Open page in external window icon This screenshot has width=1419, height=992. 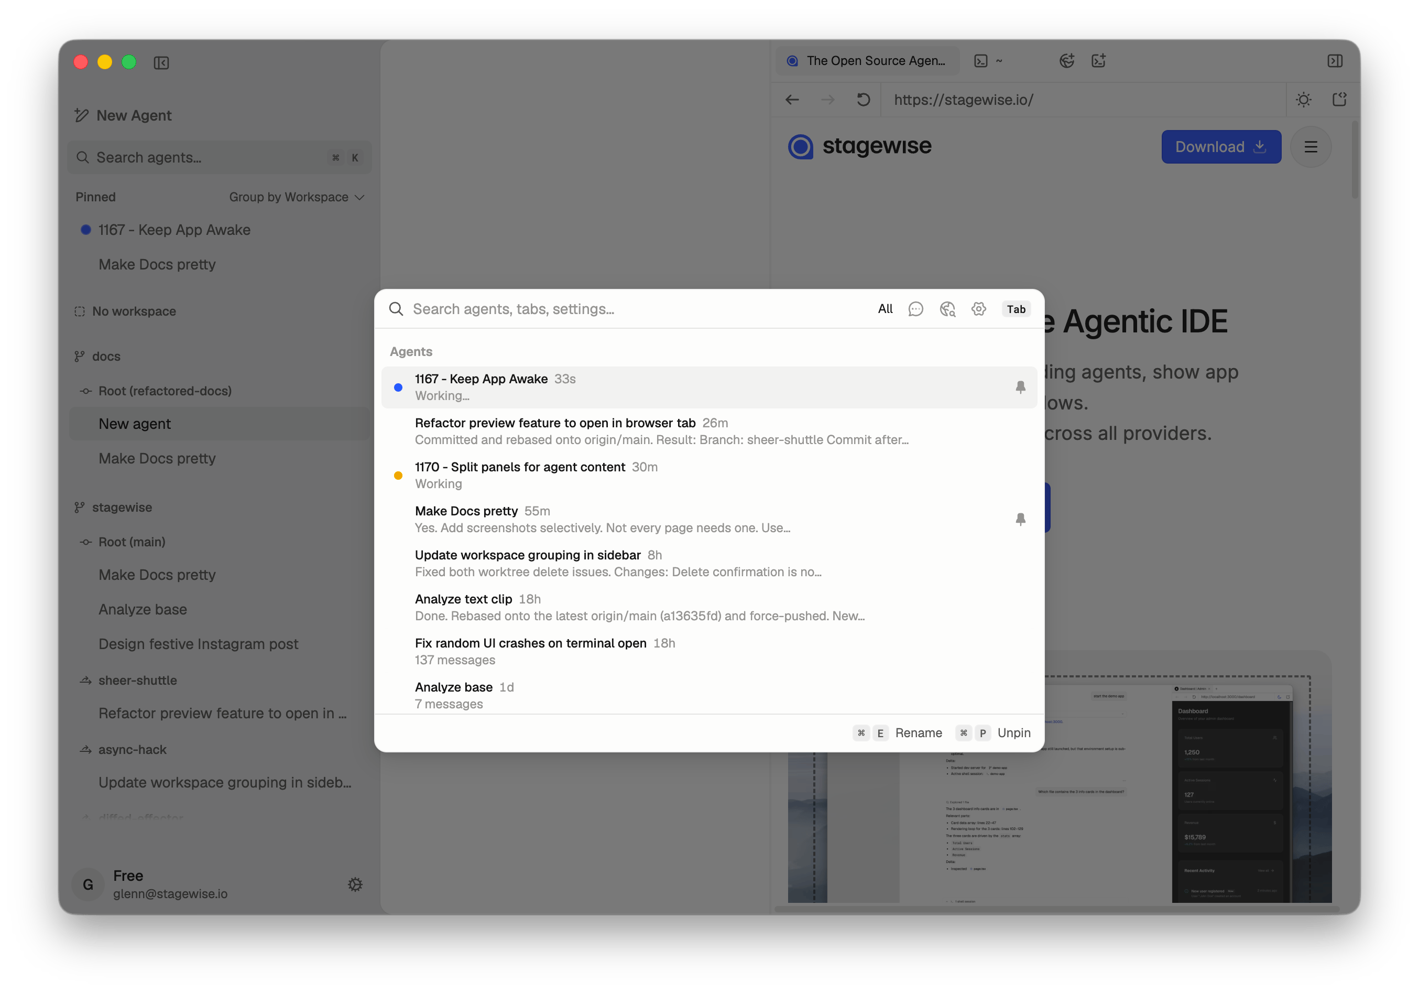click(1339, 100)
